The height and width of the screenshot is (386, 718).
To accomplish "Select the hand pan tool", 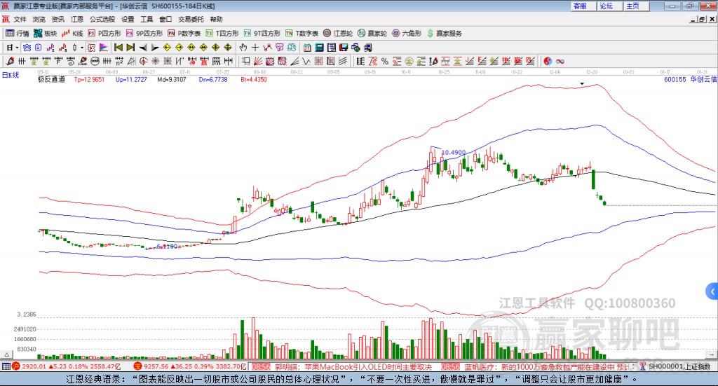I will tap(243, 48).
